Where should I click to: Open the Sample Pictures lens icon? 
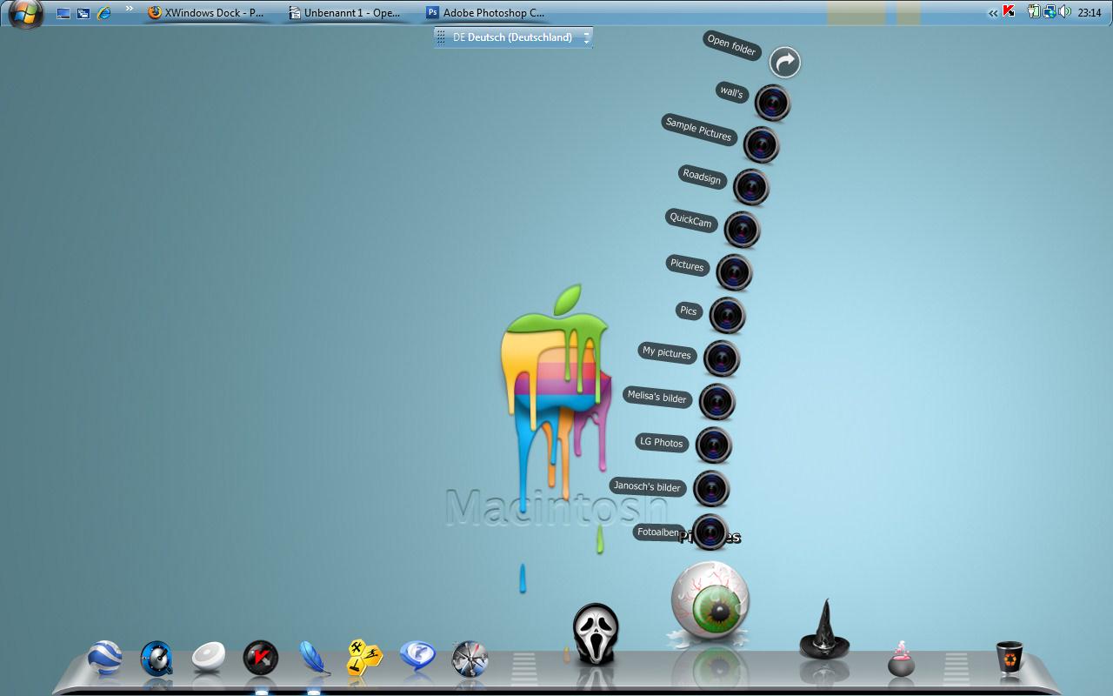761,145
